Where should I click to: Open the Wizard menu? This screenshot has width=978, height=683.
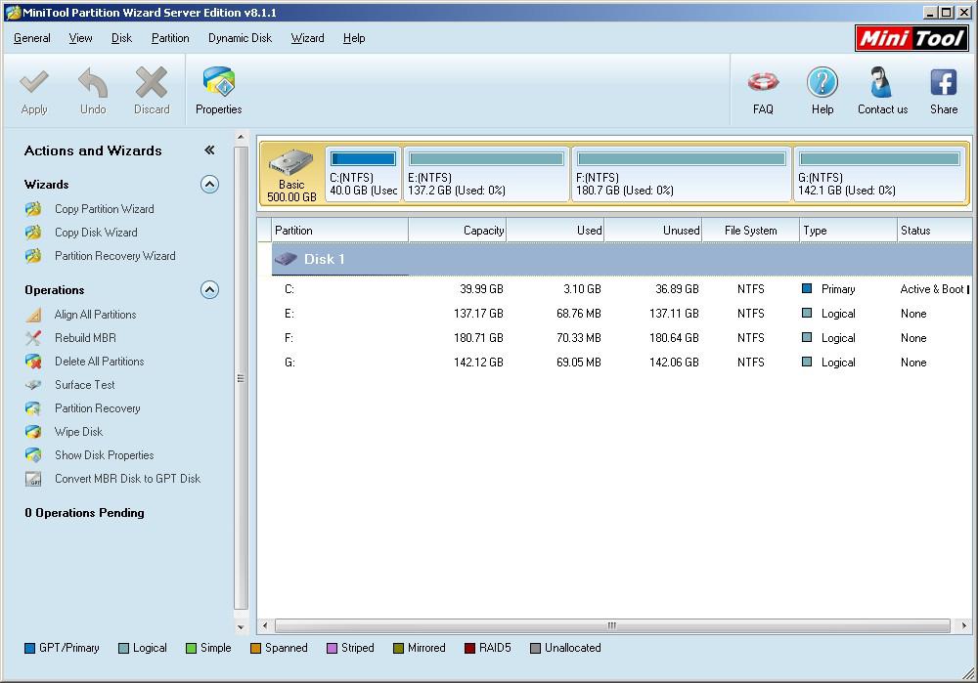(307, 38)
